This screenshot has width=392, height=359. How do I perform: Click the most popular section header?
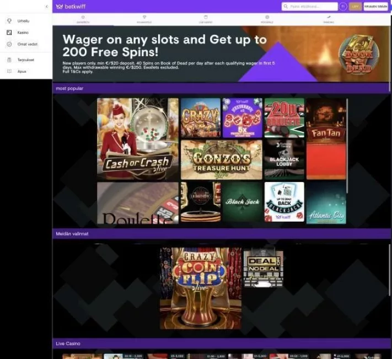pos(221,88)
